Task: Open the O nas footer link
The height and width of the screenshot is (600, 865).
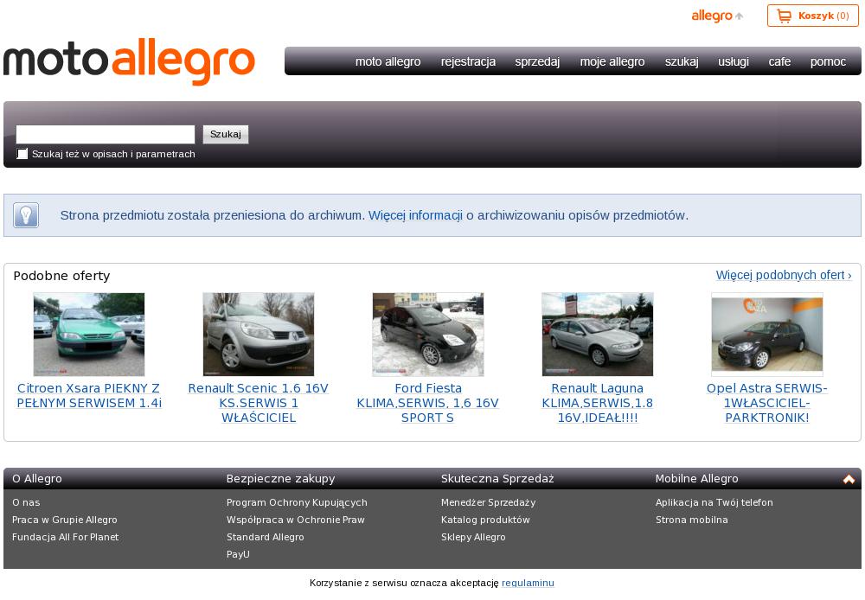Action: pos(26,502)
